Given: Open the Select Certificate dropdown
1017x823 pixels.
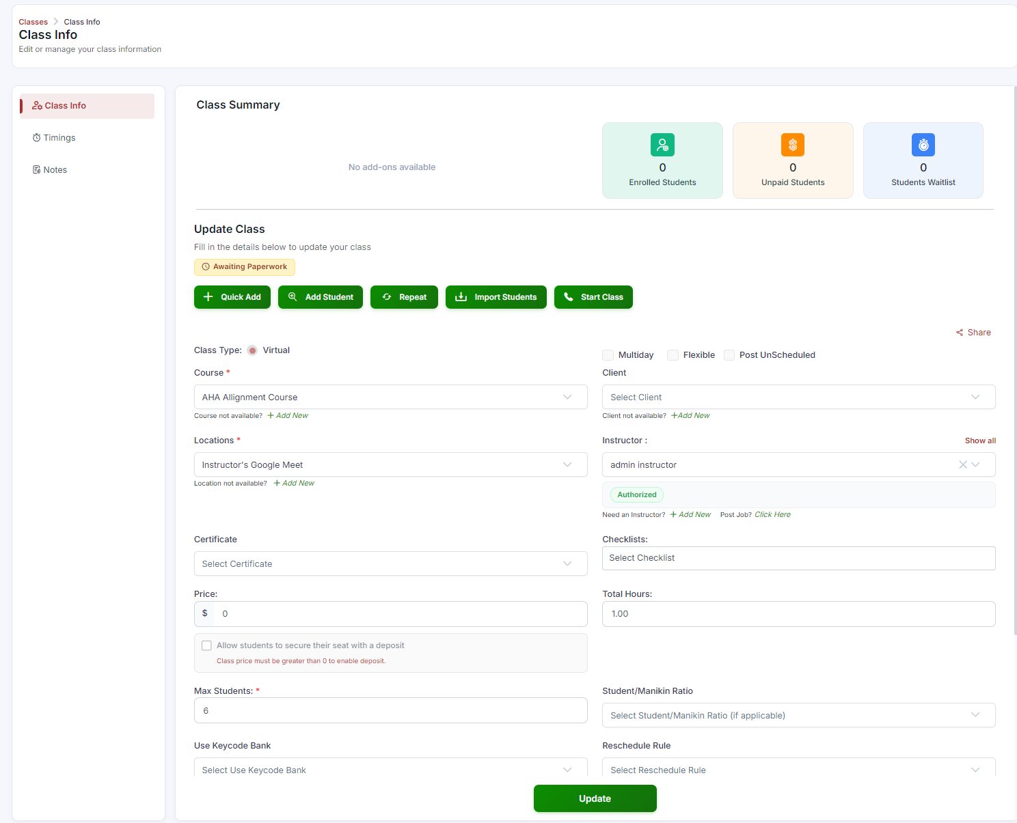Looking at the screenshot, I should pyautogui.click(x=391, y=563).
